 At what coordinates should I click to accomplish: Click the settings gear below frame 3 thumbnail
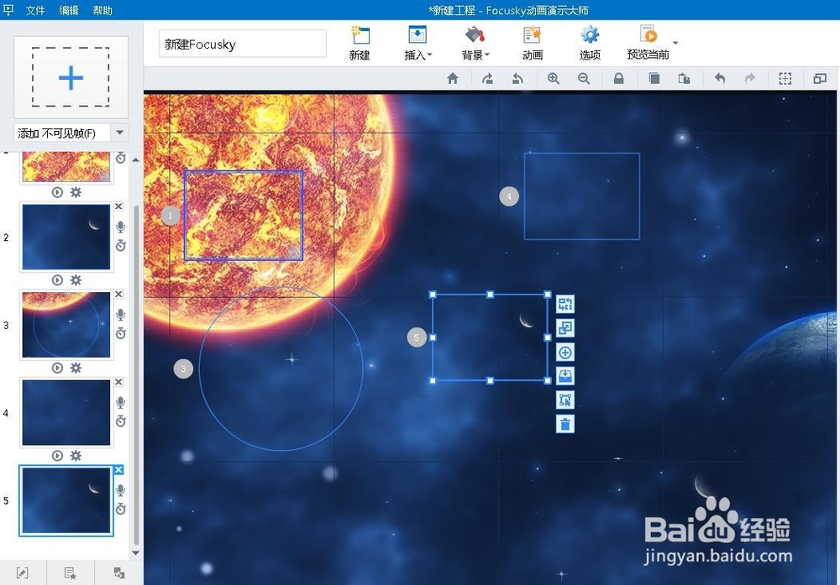(x=76, y=368)
